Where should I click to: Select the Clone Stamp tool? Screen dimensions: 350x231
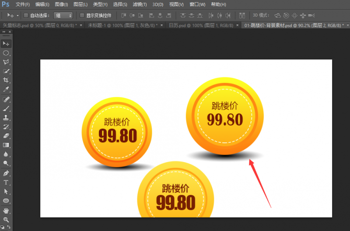[x=6, y=117]
